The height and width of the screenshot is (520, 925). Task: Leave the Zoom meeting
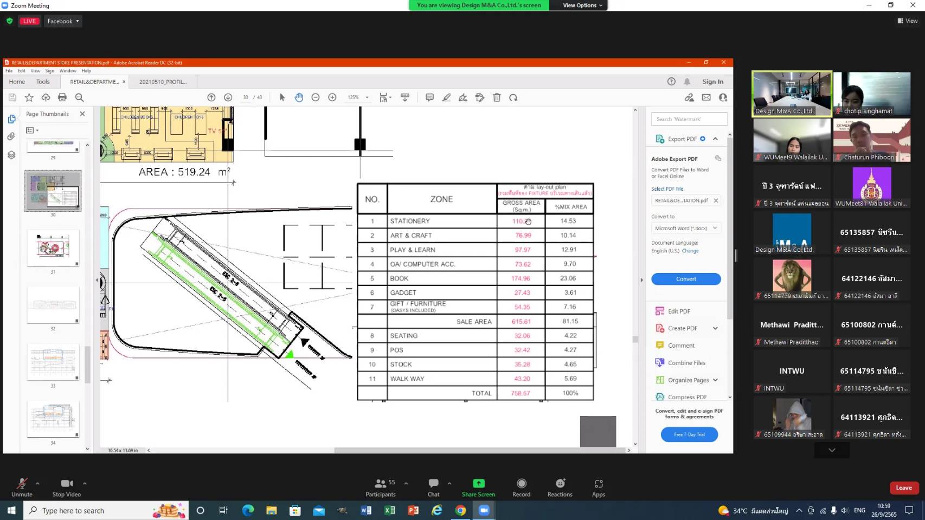903,487
